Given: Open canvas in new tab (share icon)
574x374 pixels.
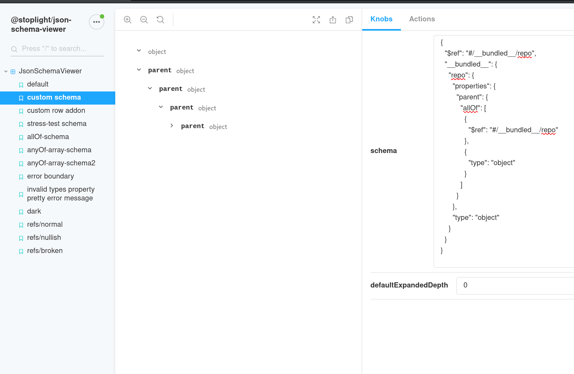Looking at the screenshot, I should point(333,20).
